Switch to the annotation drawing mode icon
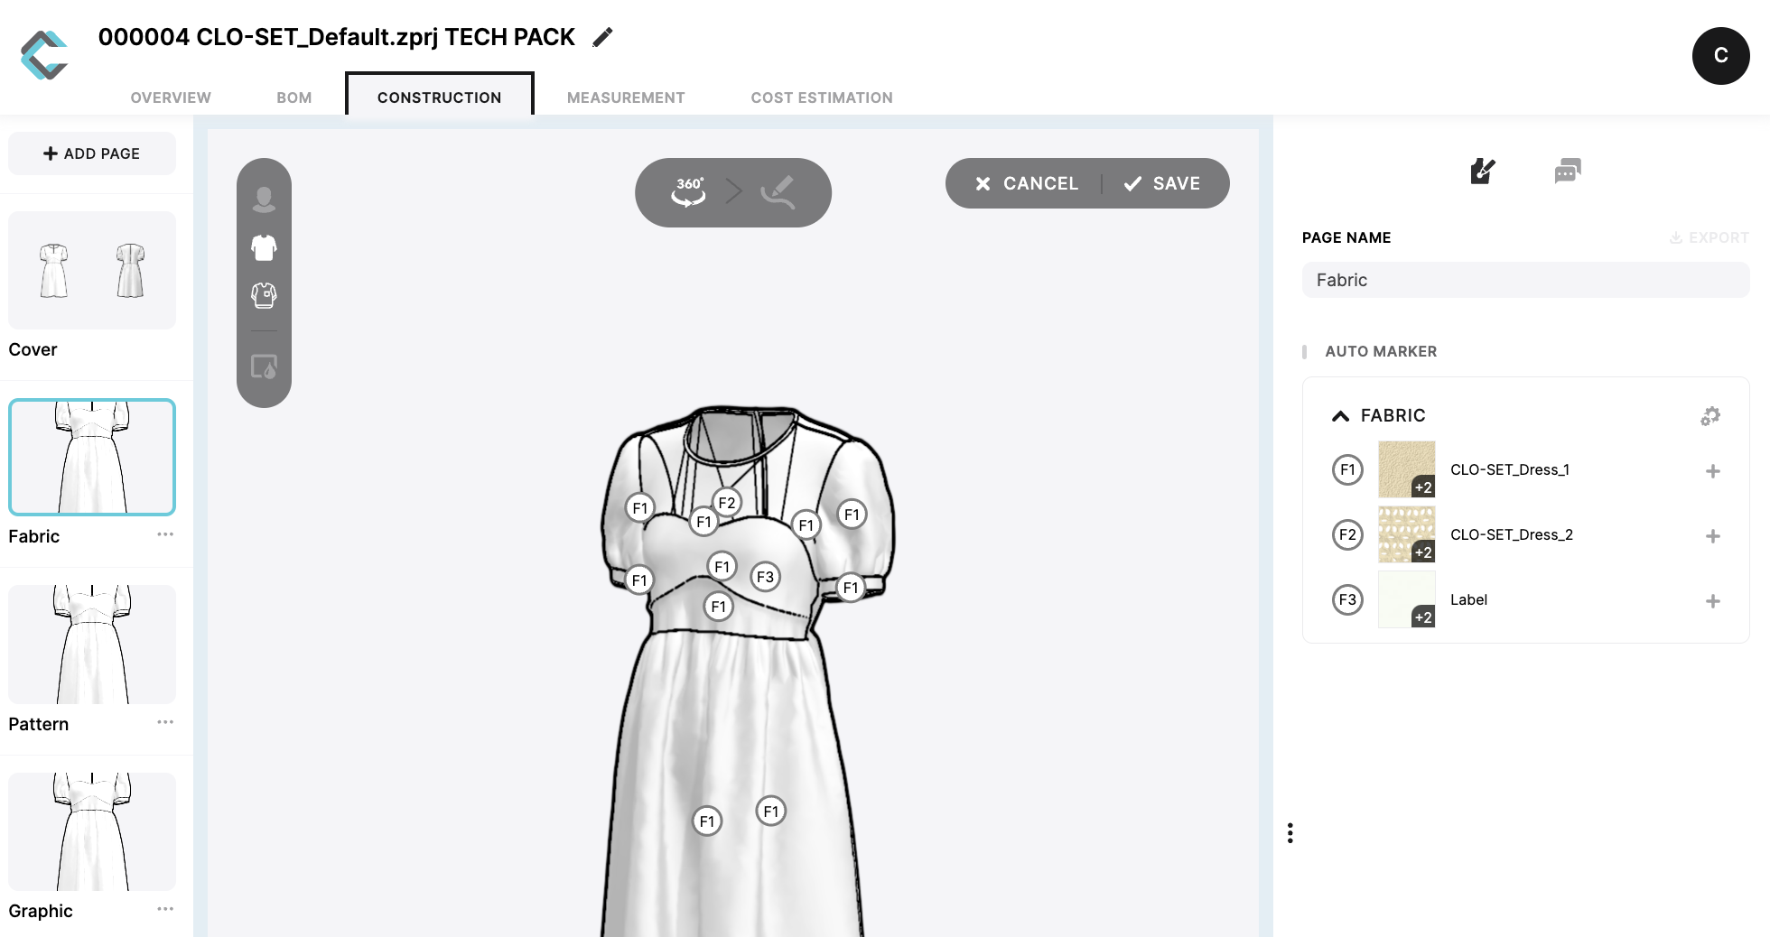The width and height of the screenshot is (1770, 937). 778,191
